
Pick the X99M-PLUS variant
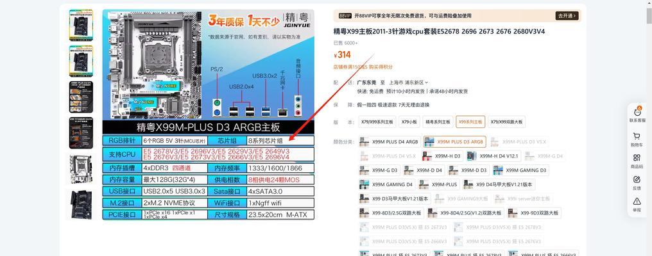pos(439,184)
